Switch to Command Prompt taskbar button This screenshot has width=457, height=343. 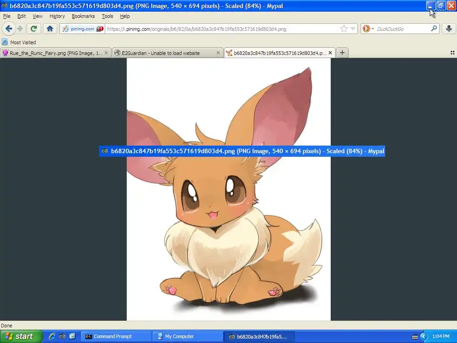116,336
